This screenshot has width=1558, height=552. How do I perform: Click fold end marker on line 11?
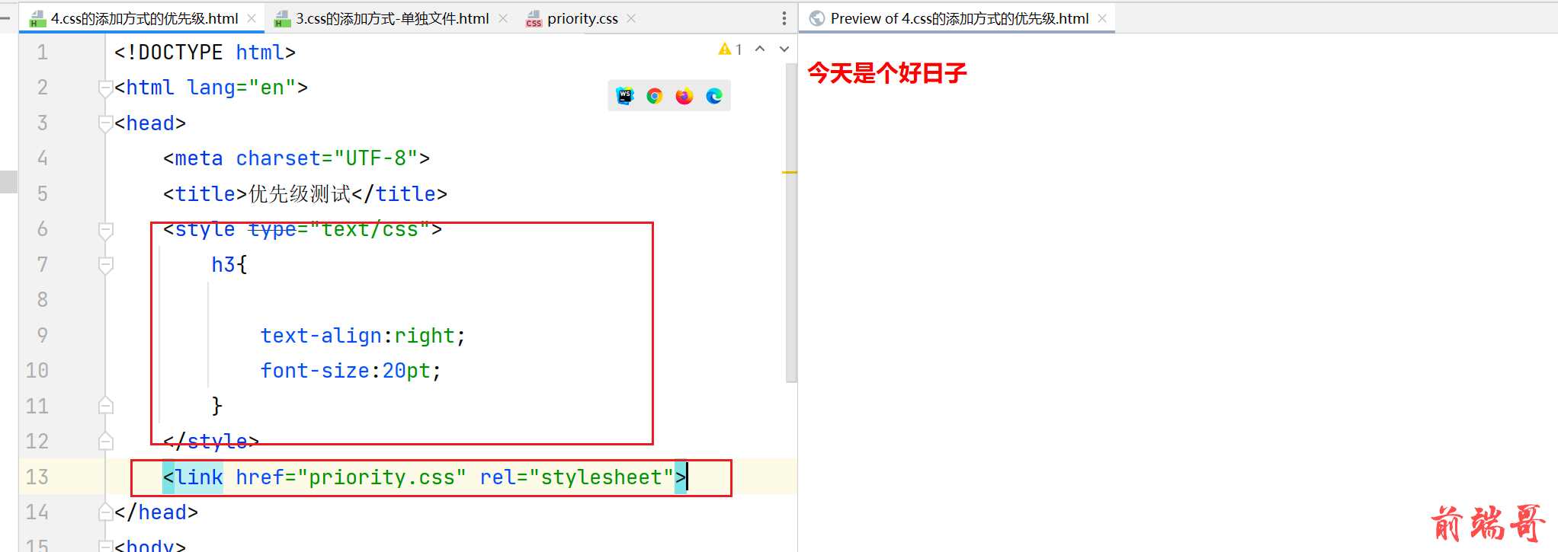(x=106, y=406)
